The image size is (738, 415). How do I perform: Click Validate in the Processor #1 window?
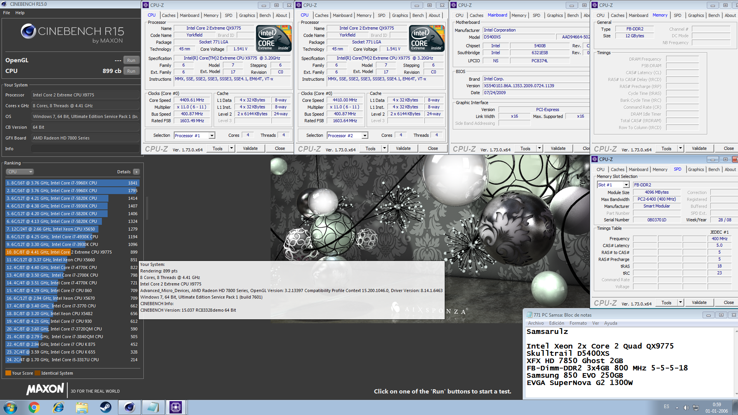[x=250, y=148]
